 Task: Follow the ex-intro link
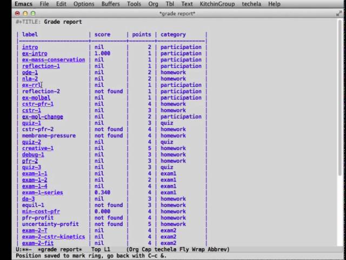[x=35, y=54]
